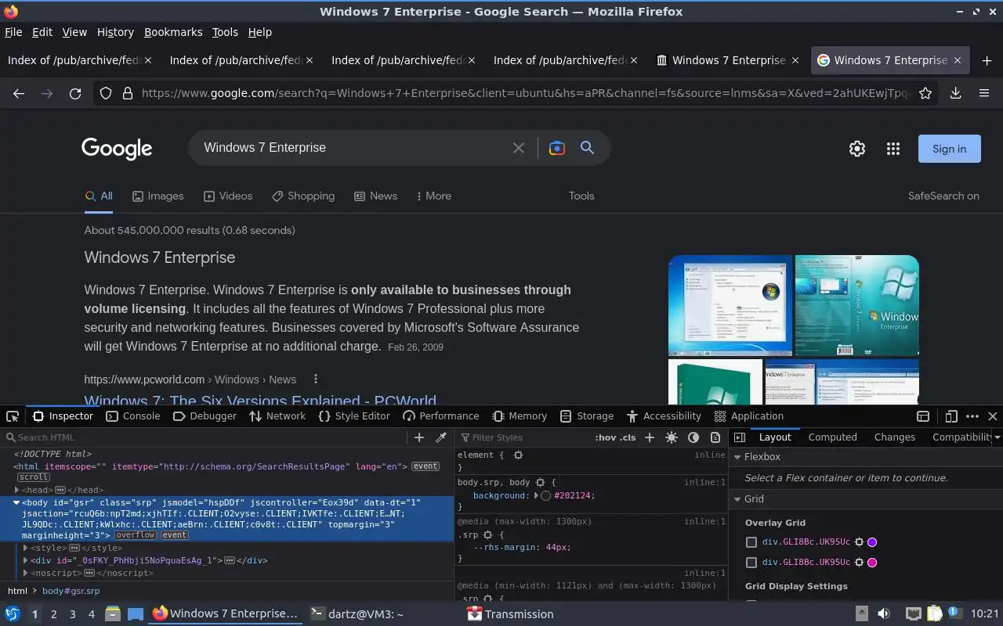The height and width of the screenshot is (626, 1003).
Task: Open the Firefox downloads panel
Action: (x=955, y=93)
